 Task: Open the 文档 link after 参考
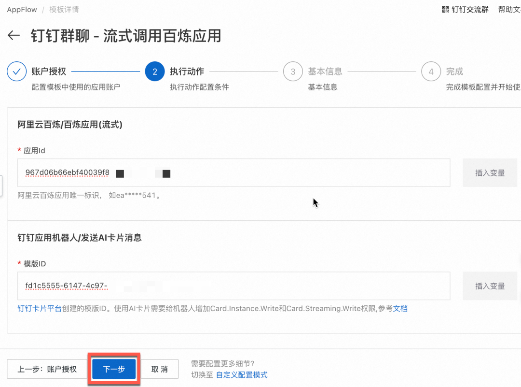click(400, 308)
